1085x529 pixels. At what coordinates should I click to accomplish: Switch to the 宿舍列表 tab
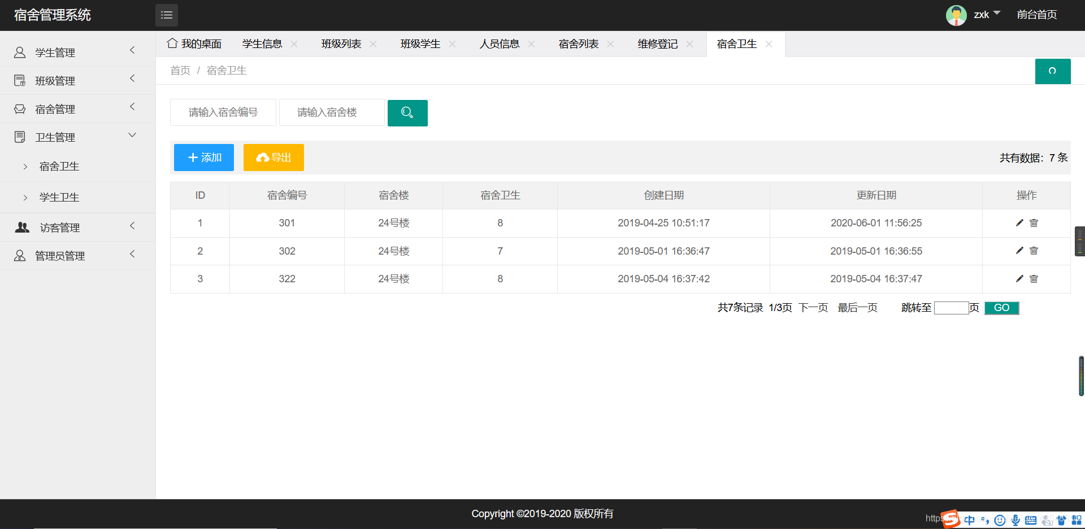pyautogui.click(x=579, y=44)
